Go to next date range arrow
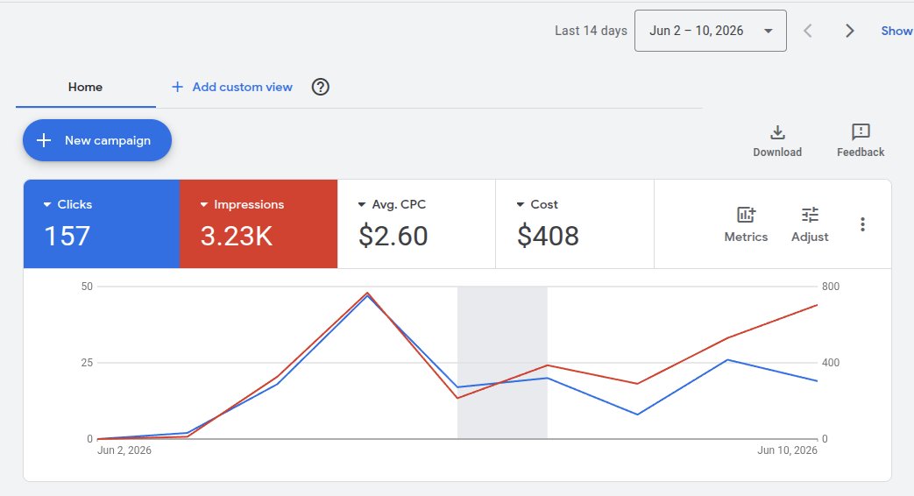This screenshot has width=914, height=496. [x=850, y=31]
